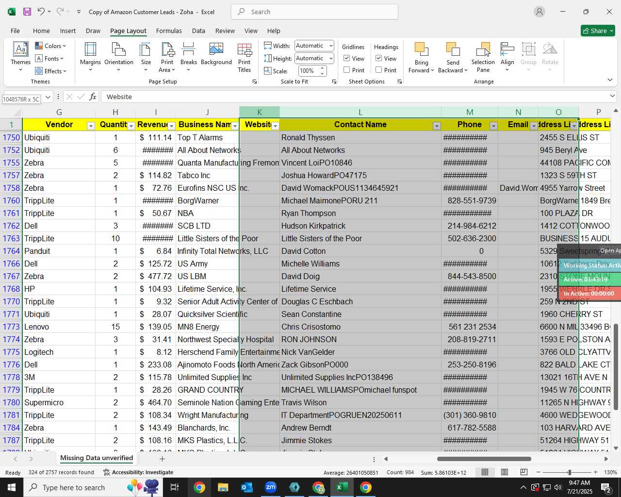Open the File menu
This screenshot has width=621, height=497.
[x=15, y=31]
